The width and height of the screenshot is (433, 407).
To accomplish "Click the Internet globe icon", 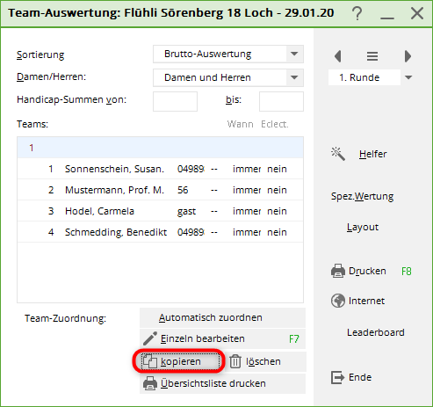I will pyautogui.click(x=338, y=301).
